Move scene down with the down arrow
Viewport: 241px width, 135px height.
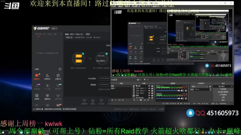click(123, 100)
